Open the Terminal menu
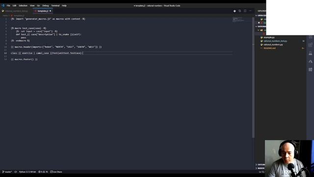The image size is (314, 177). pos(55,5)
